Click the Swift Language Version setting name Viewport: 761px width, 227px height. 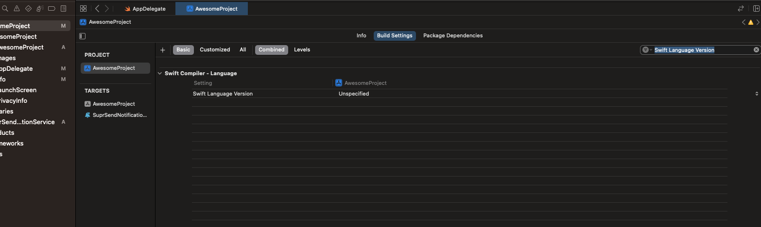[223, 94]
